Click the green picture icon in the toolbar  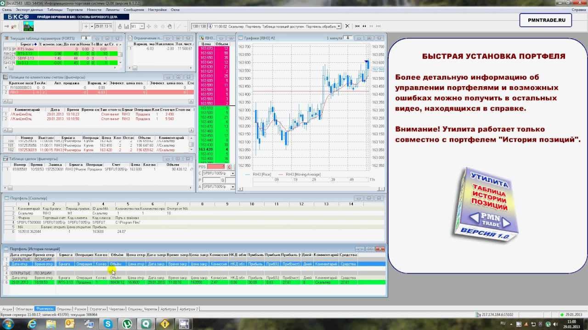28,26
